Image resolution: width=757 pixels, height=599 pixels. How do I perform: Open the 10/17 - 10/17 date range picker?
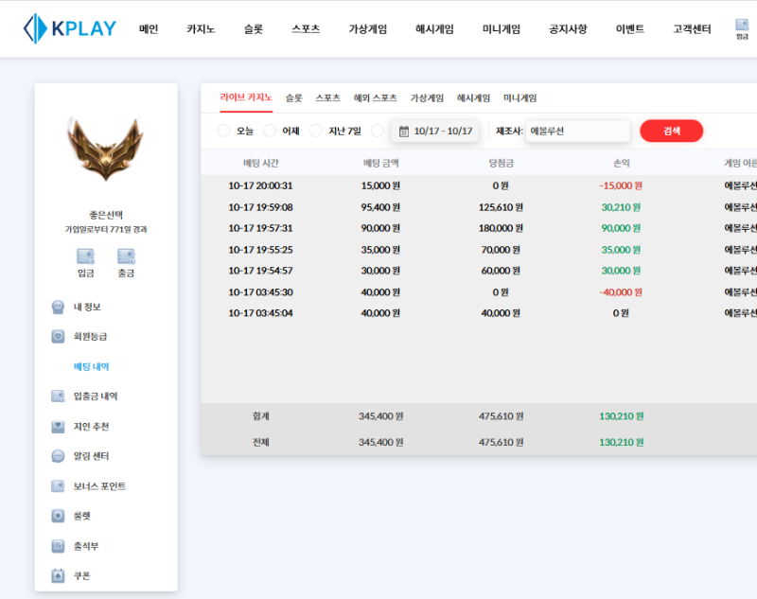pyautogui.click(x=435, y=131)
